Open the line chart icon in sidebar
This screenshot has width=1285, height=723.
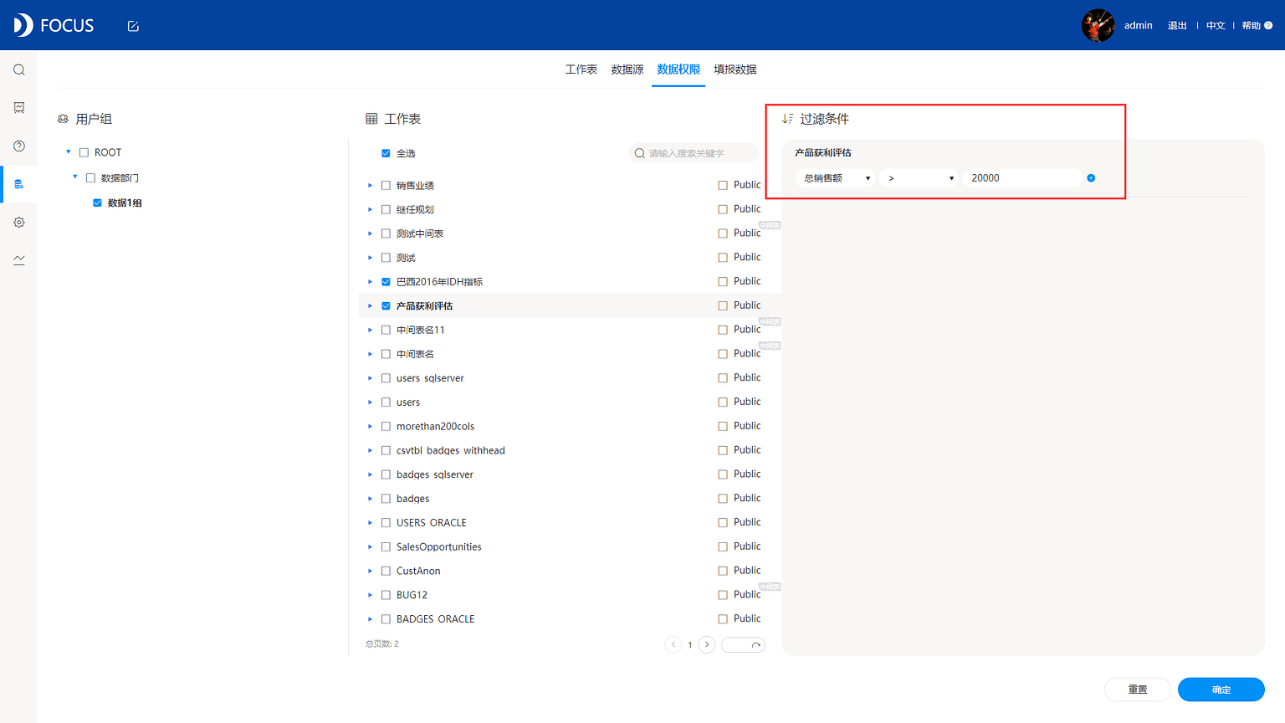pyautogui.click(x=18, y=260)
